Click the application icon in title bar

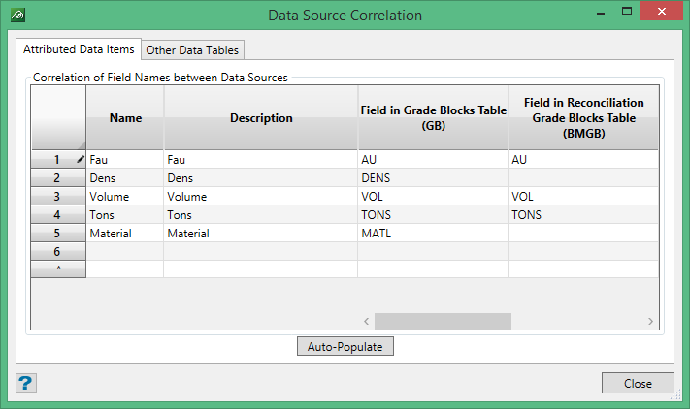pyautogui.click(x=17, y=16)
